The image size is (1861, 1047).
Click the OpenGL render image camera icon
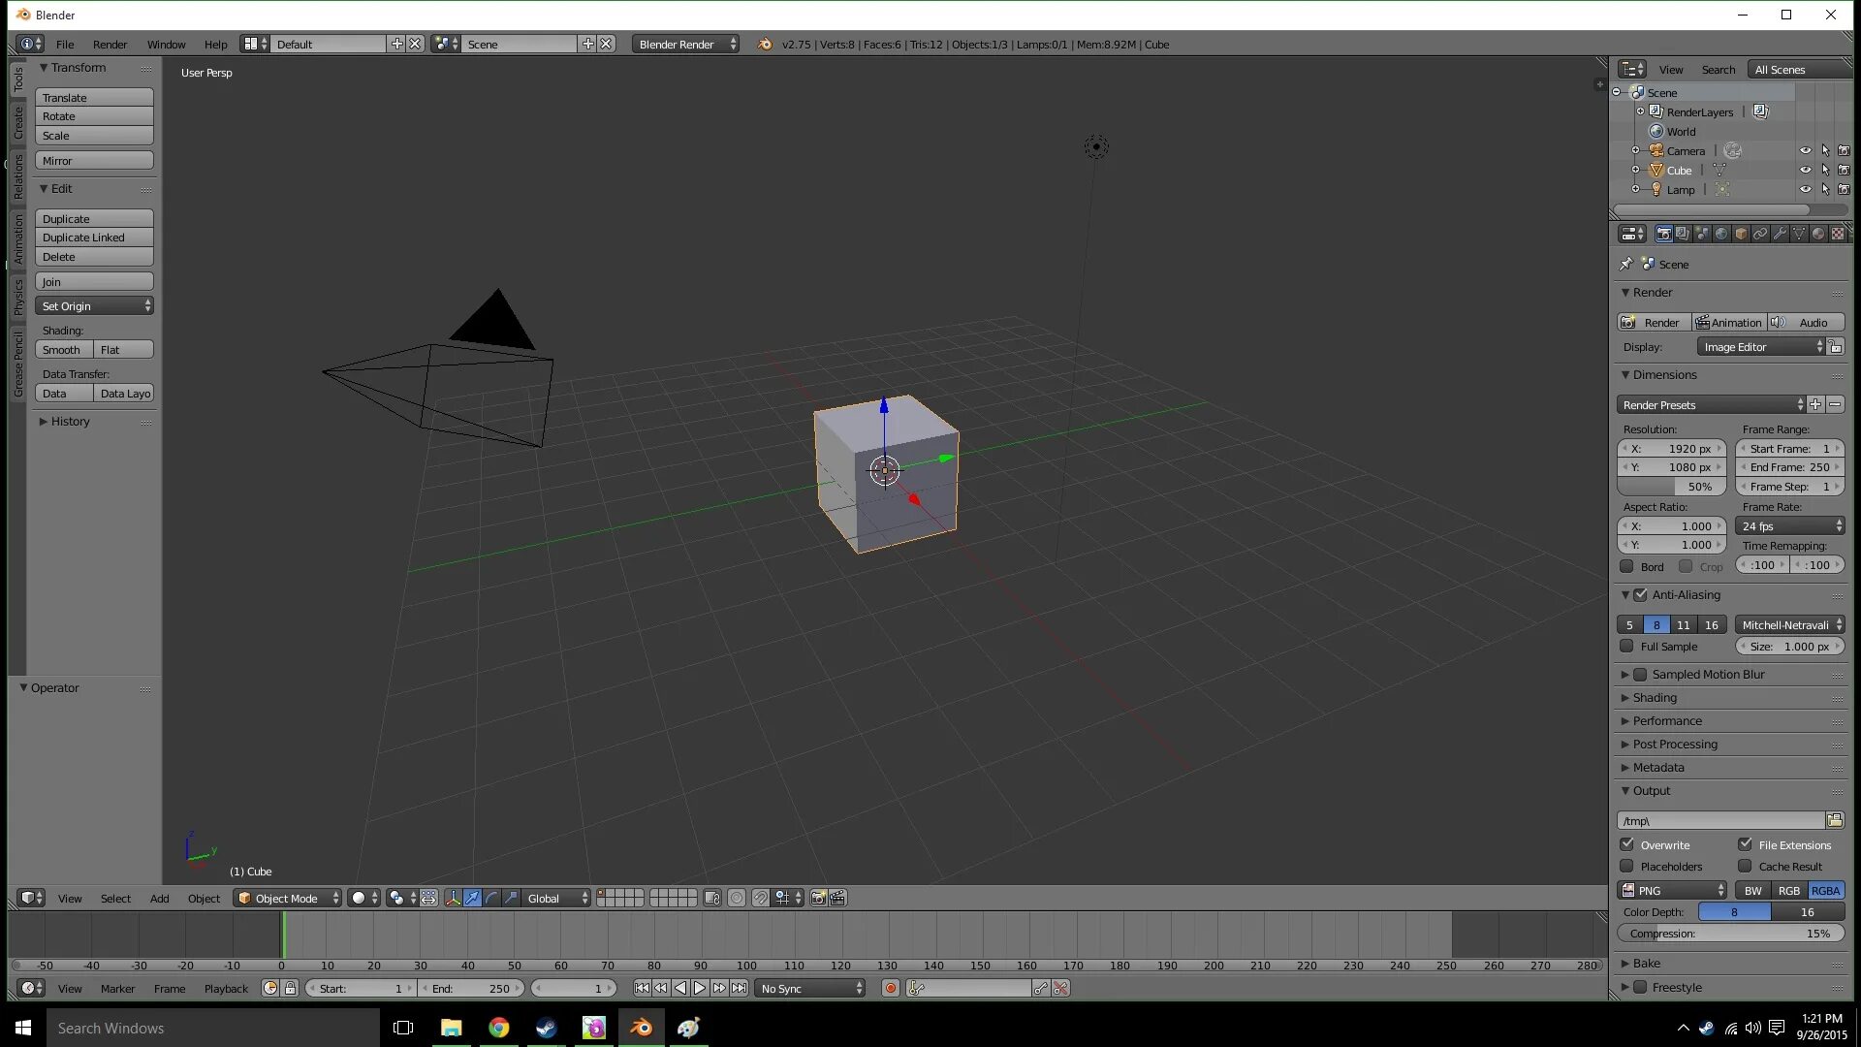[x=818, y=898]
